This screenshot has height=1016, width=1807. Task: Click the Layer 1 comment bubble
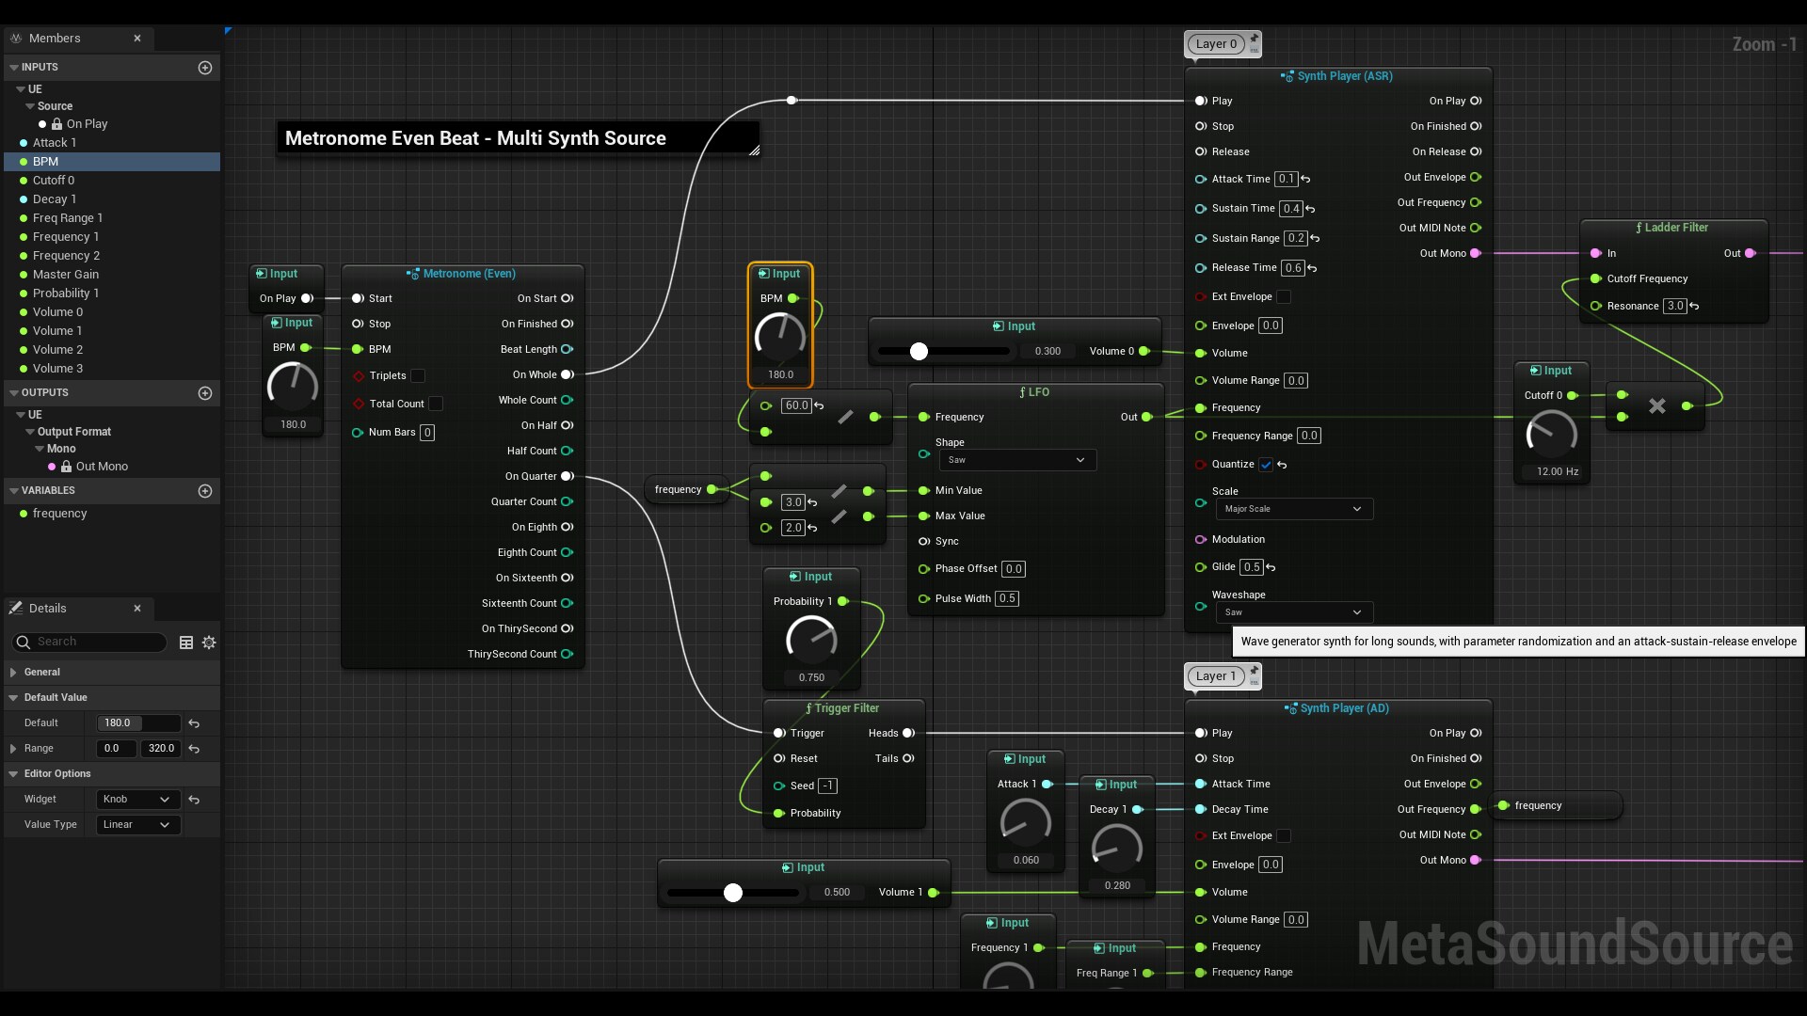1215,675
